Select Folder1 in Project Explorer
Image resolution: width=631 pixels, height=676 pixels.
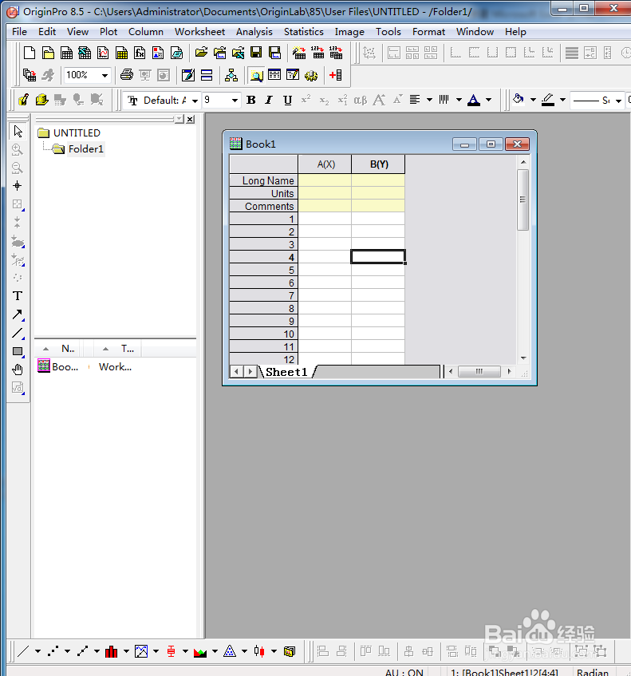click(x=86, y=149)
